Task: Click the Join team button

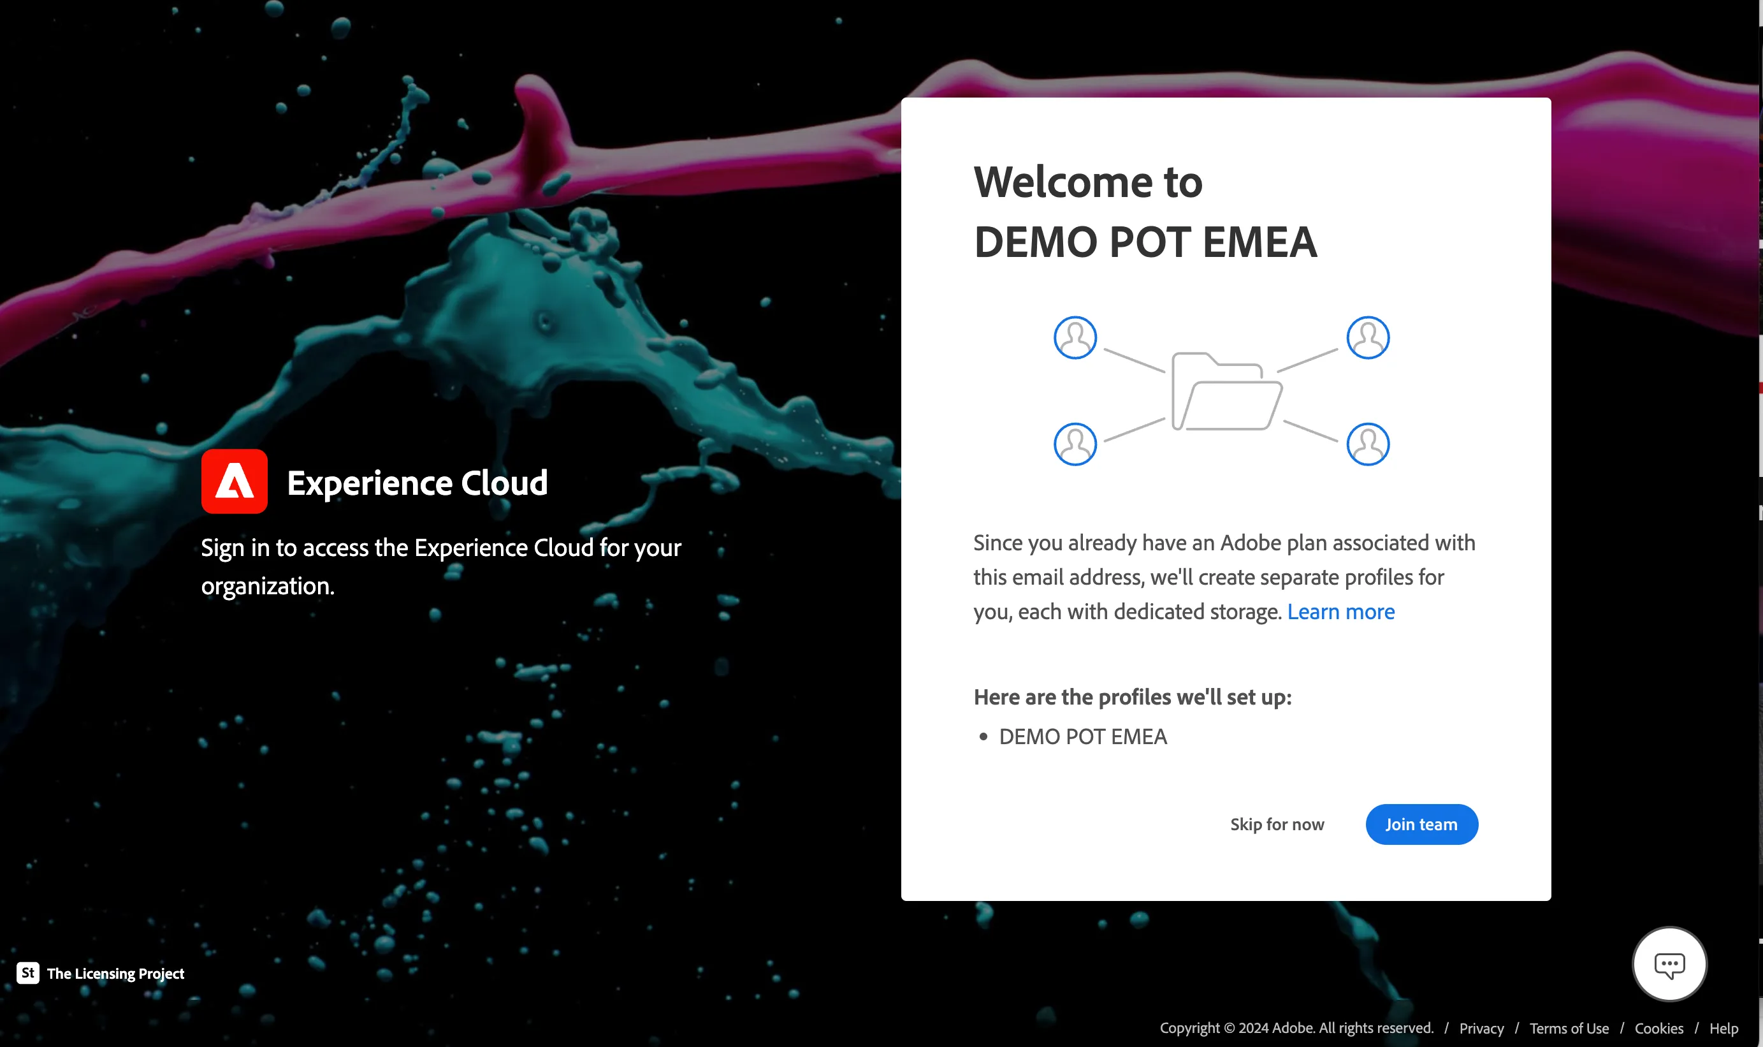Action: click(1421, 824)
